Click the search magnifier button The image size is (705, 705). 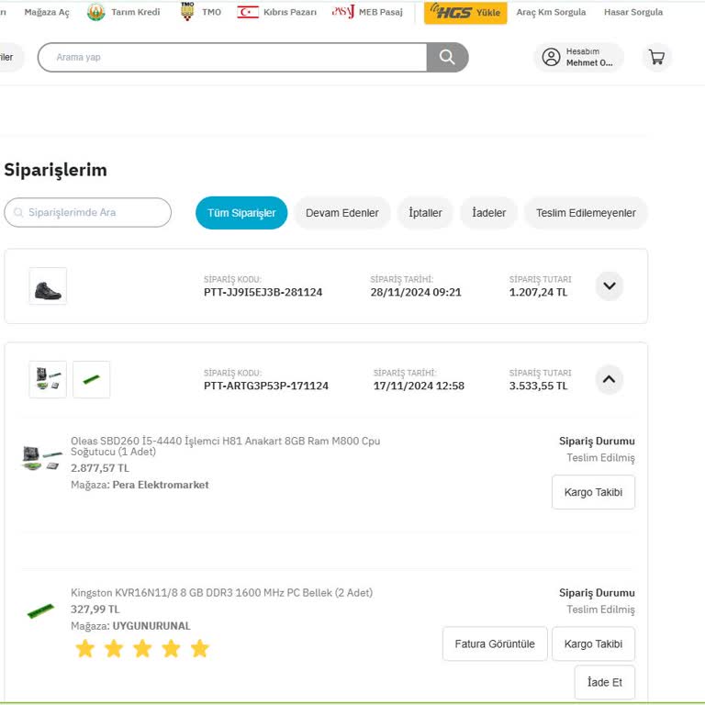click(x=447, y=57)
